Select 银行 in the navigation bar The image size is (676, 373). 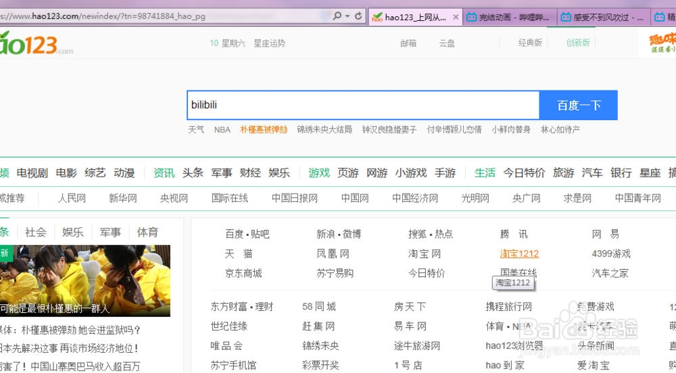(621, 173)
